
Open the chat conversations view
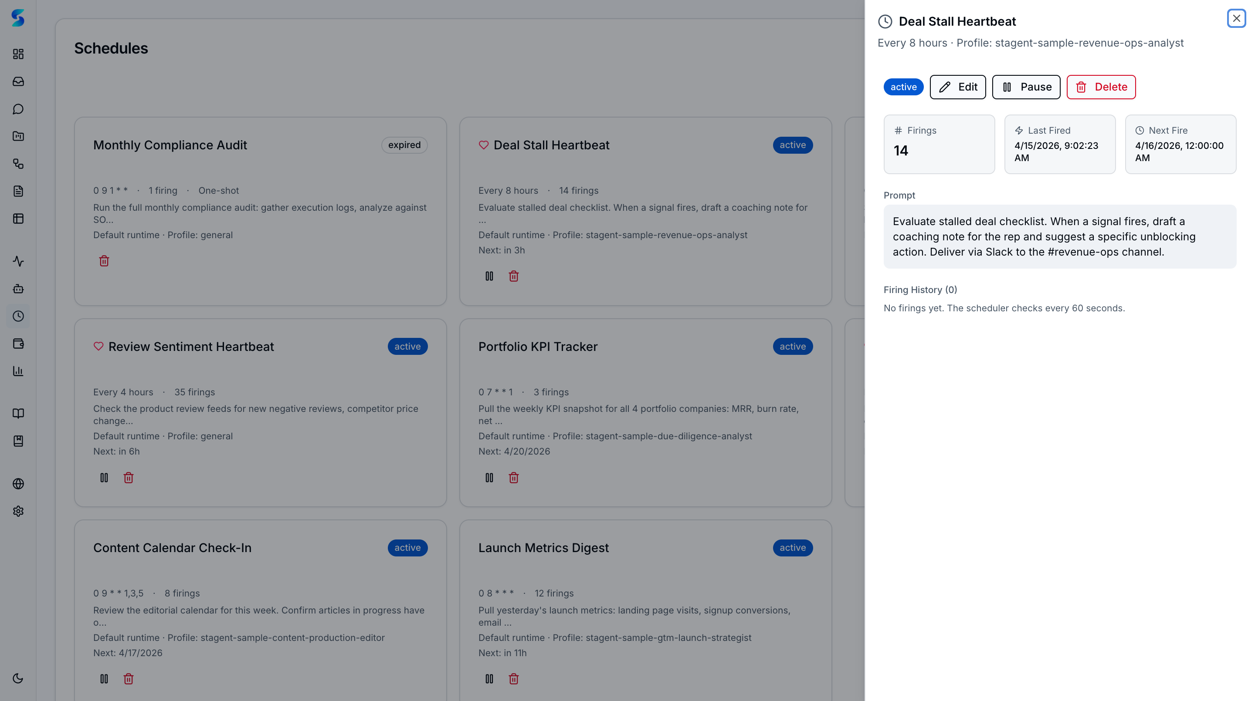18,109
